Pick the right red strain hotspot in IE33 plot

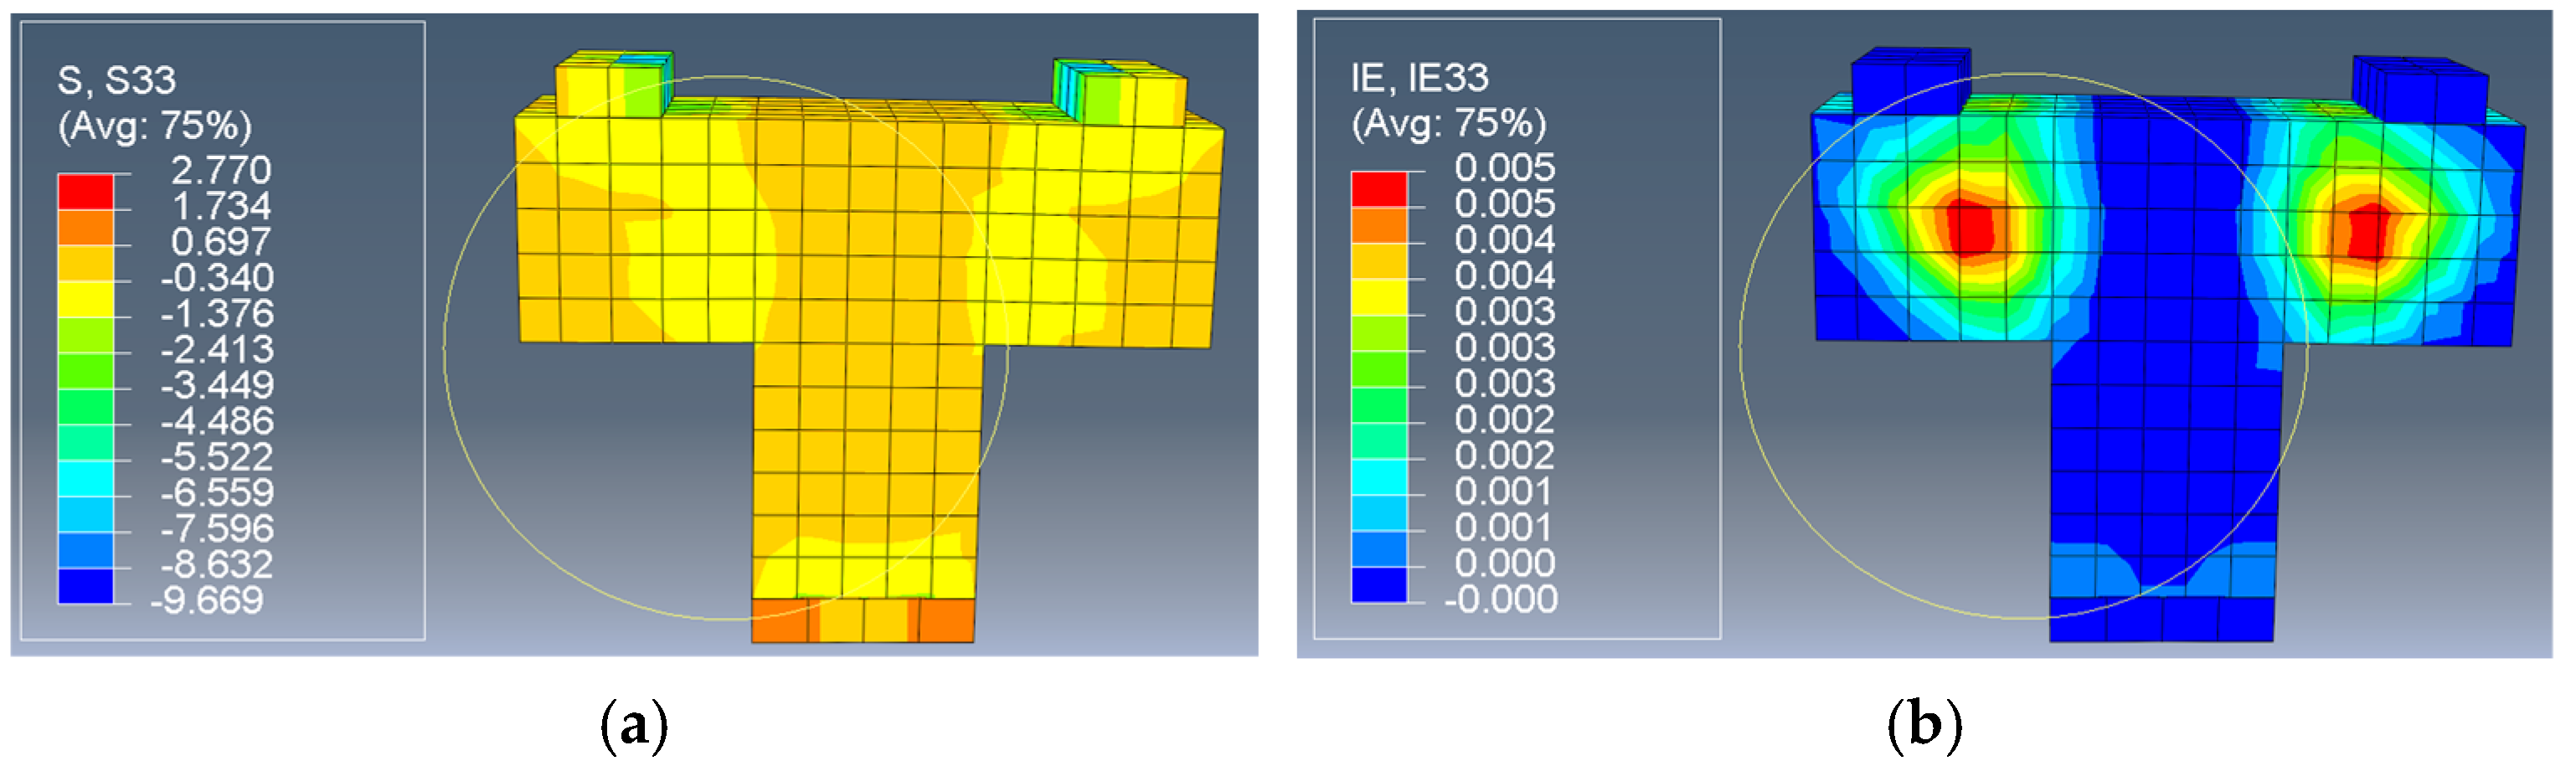2368,233
